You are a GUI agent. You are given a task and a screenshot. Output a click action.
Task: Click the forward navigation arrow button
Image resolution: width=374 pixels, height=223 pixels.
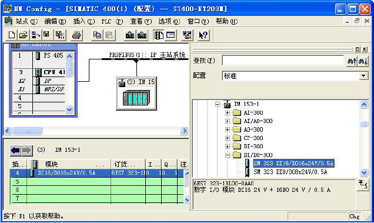click(x=26, y=151)
